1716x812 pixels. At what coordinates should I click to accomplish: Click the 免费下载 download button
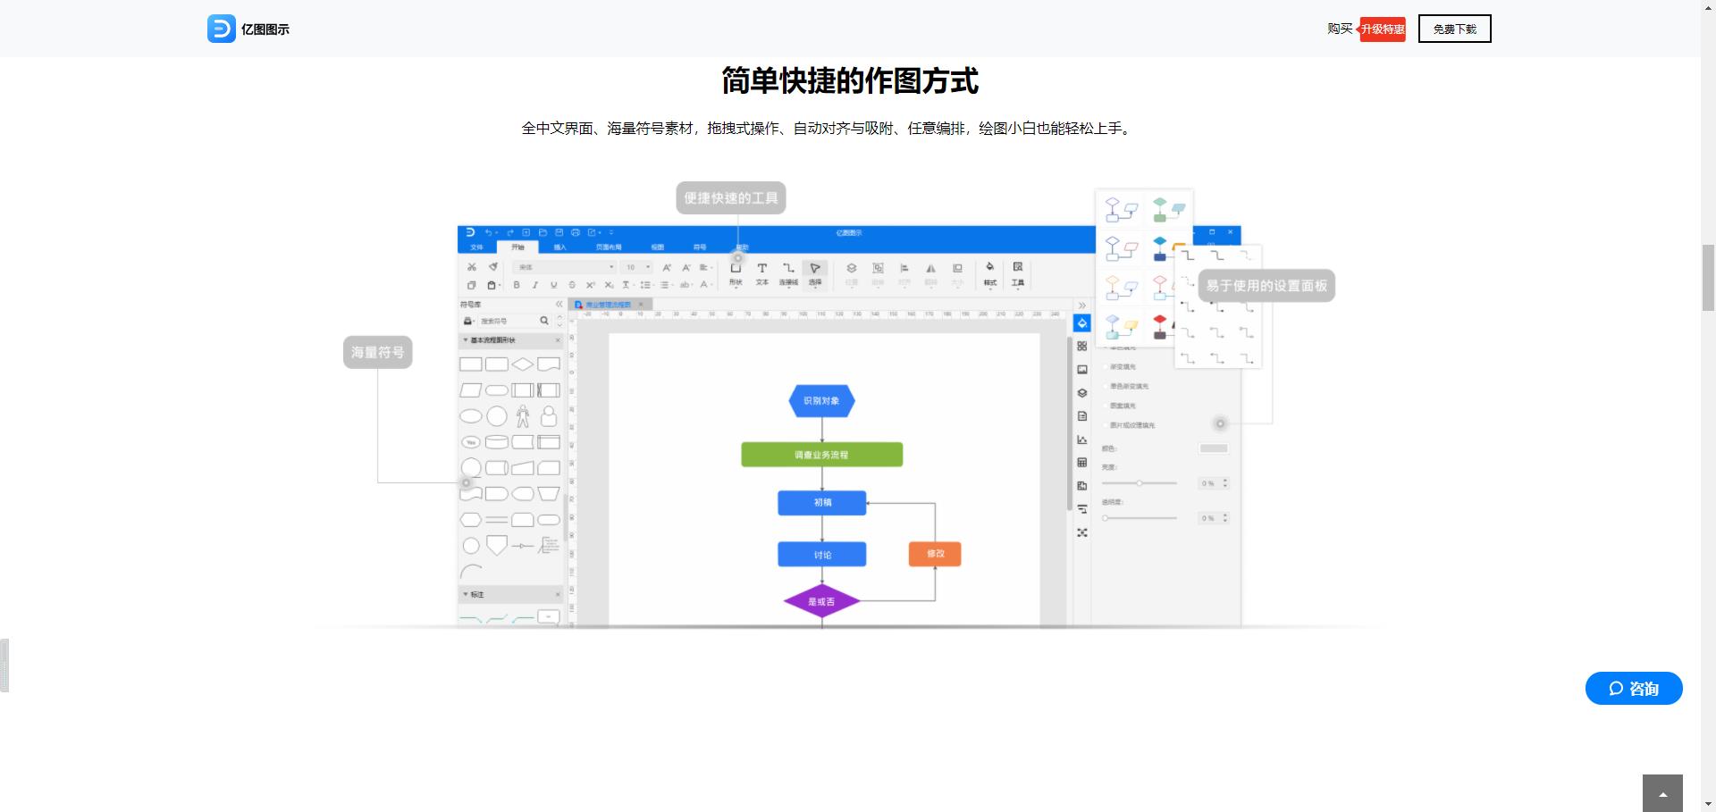click(x=1454, y=29)
